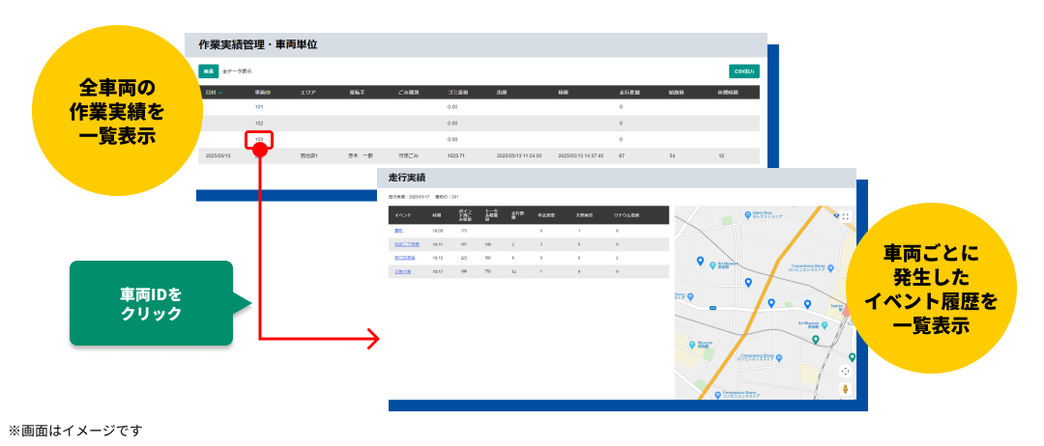Select the 2025/03/13 row date cell
Viewport: 1044px width, 446px height.
point(217,155)
